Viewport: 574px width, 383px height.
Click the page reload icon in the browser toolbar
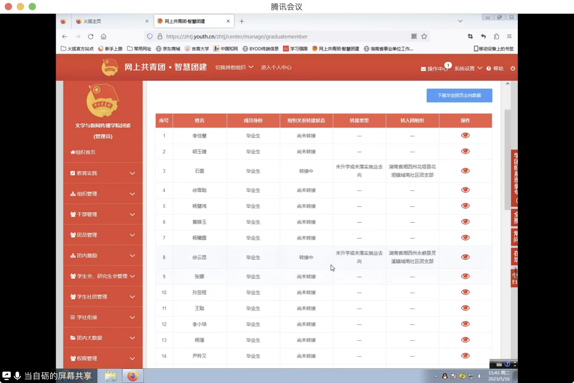click(91, 36)
